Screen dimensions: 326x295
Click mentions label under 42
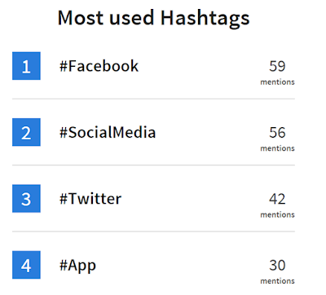click(x=277, y=214)
